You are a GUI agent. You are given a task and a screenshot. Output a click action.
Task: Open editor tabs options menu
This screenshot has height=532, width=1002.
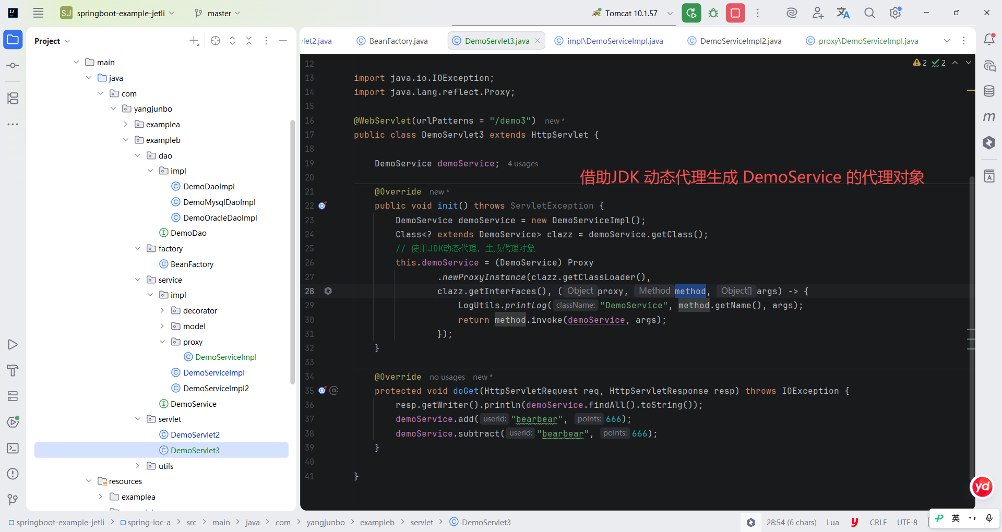(x=964, y=41)
